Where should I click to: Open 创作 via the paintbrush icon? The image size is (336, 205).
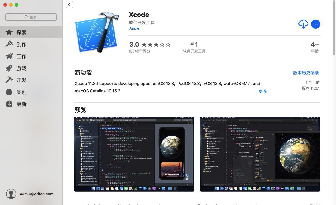point(9,44)
